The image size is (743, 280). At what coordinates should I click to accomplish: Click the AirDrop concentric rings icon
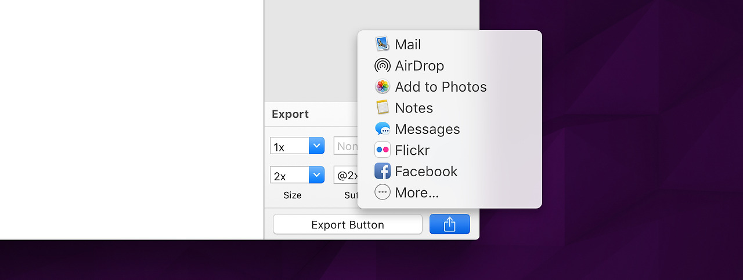tap(382, 66)
